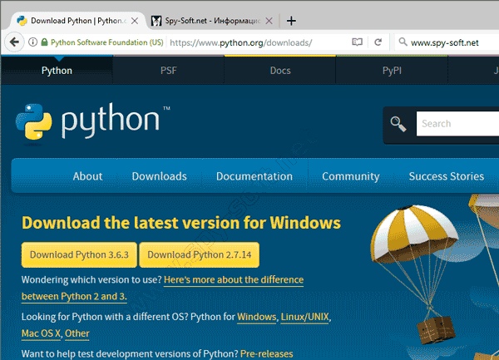The image size is (499, 360).
Task: Click the python.org Search input field
Action: [x=456, y=124]
